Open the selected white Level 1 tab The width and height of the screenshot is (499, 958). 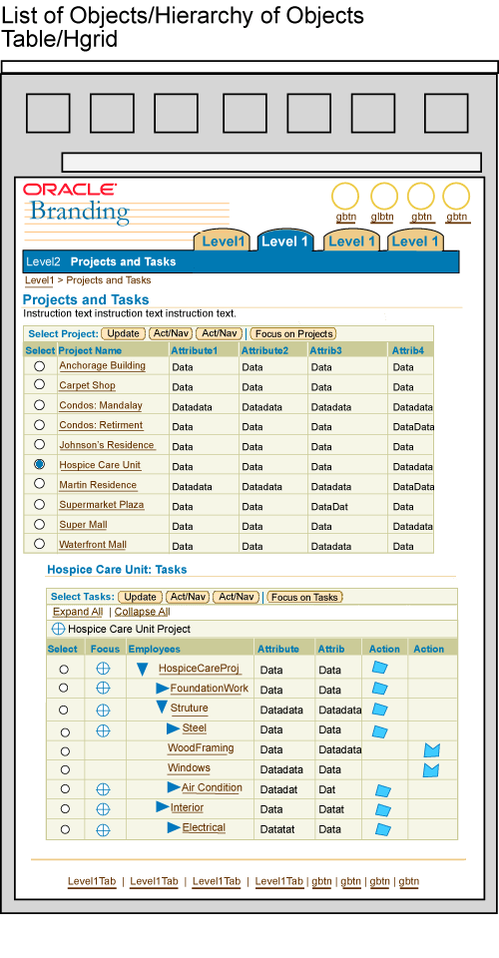284,241
